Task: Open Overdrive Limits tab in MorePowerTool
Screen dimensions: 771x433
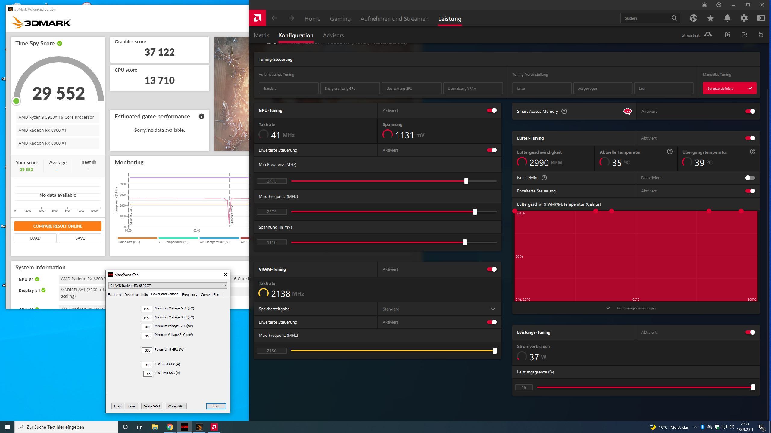Action: [x=136, y=295]
